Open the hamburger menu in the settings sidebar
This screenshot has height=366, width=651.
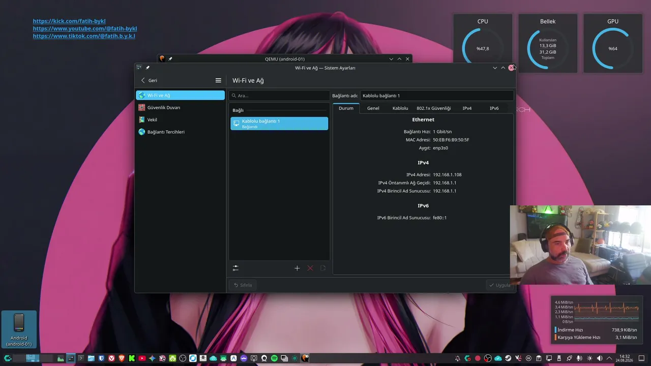tap(218, 80)
